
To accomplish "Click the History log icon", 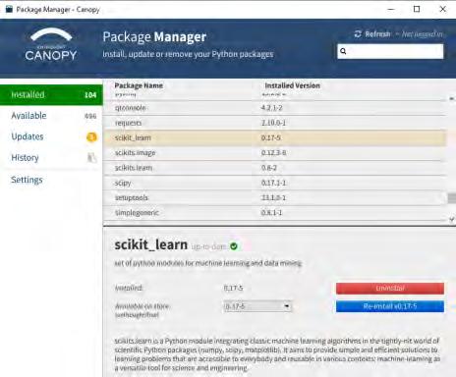I will coord(91,158).
